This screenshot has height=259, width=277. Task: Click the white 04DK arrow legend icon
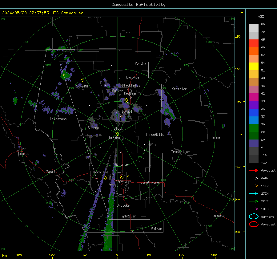pyautogui.click(x=254, y=178)
